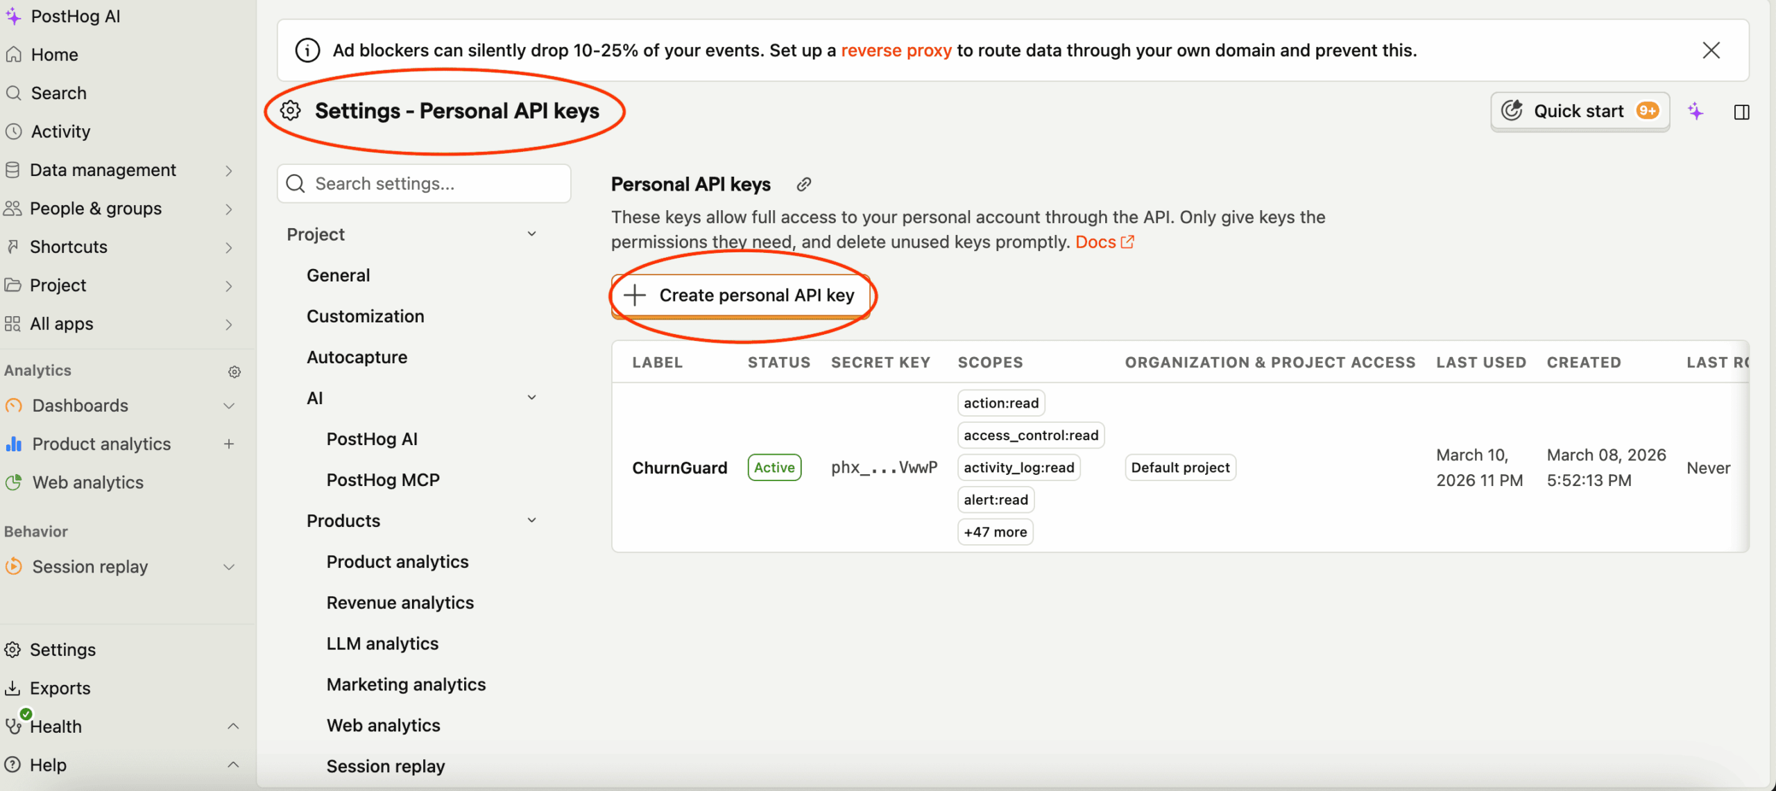
Task: Show the +47 more scopes tag
Action: point(995,532)
